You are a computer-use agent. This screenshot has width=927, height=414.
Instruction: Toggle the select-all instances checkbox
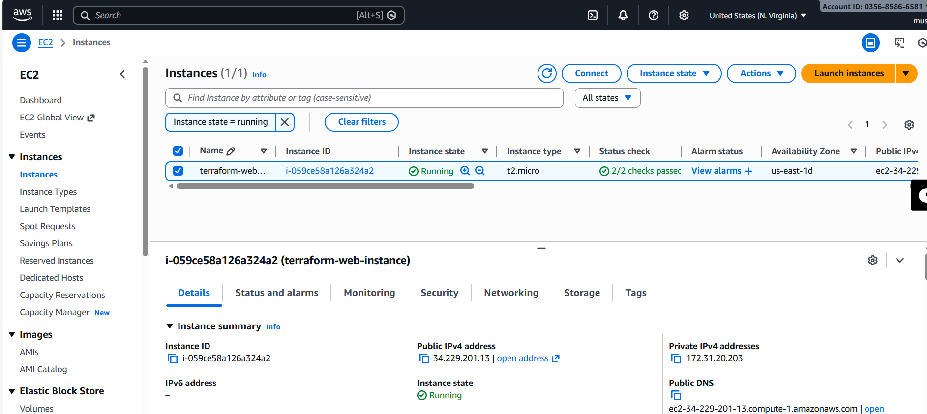coord(178,151)
